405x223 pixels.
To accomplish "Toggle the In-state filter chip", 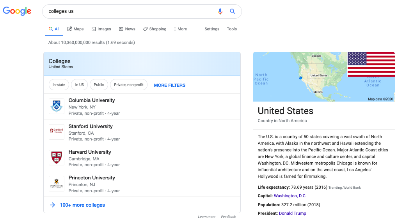I will coord(59,85).
